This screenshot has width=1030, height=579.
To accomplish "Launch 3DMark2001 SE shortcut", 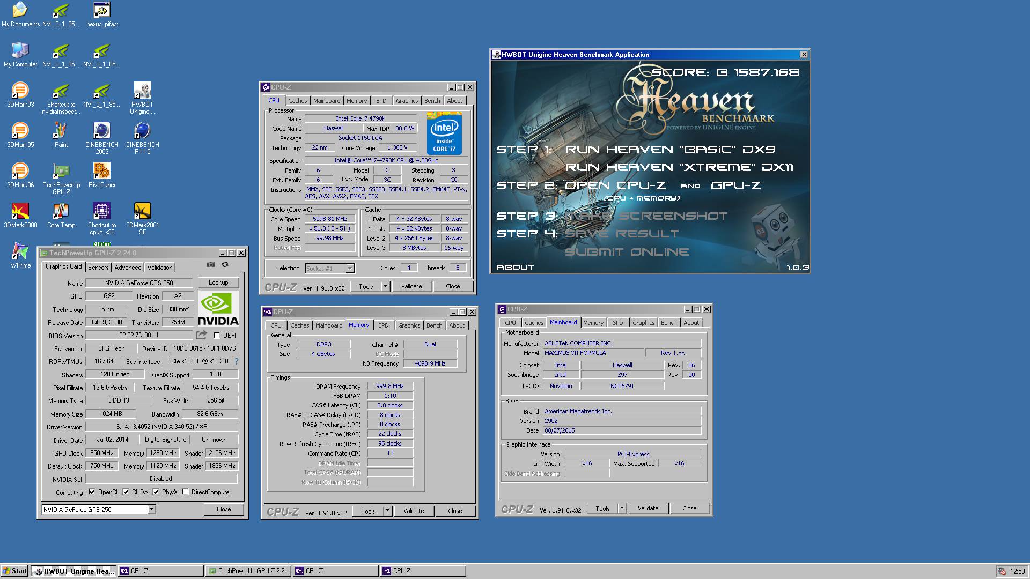I will click(x=142, y=219).
